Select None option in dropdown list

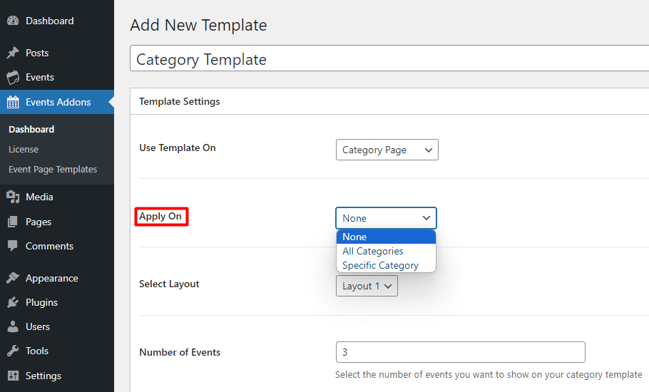pyautogui.click(x=354, y=237)
